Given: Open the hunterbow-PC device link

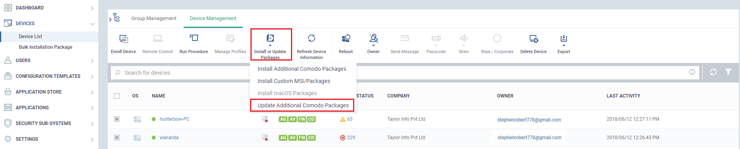Looking at the screenshot, I should click(174, 119).
